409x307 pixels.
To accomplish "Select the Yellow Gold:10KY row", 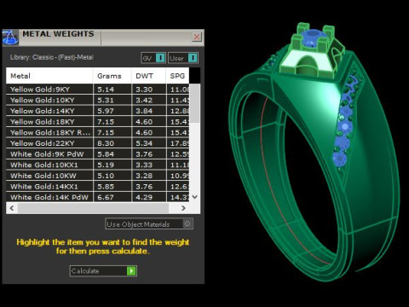I will click(x=97, y=100).
